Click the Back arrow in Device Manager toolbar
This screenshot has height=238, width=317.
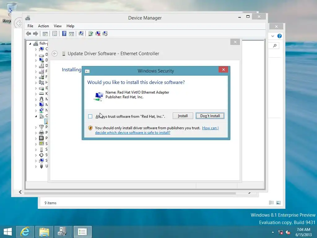28,33
